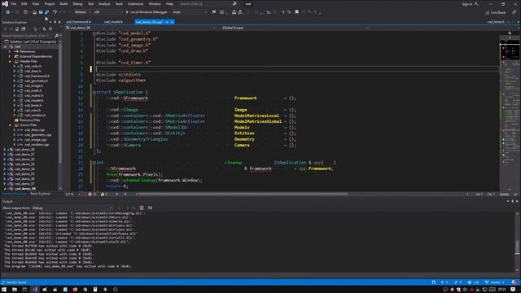Screen dimensions: 521x293
Task: Switch to ced_timer.h tab on the right
Action: 496,22
